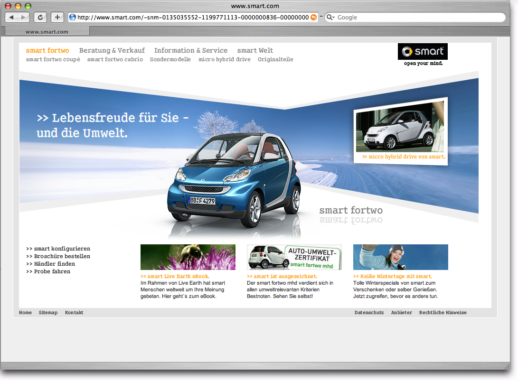The image size is (518, 381).
Task: Switch to the www.smart.com tab
Action: [47, 32]
